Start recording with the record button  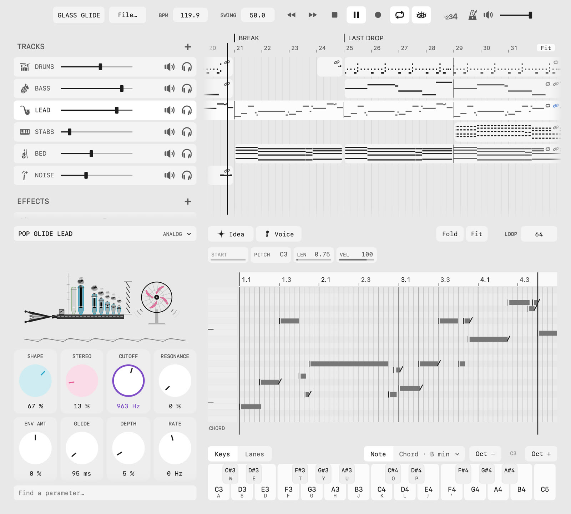pos(378,15)
